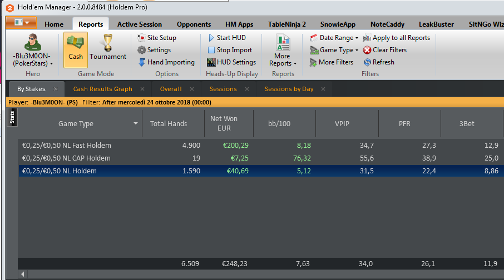
Task: Open the vertical Stats side panel
Action: click(12, 117)
